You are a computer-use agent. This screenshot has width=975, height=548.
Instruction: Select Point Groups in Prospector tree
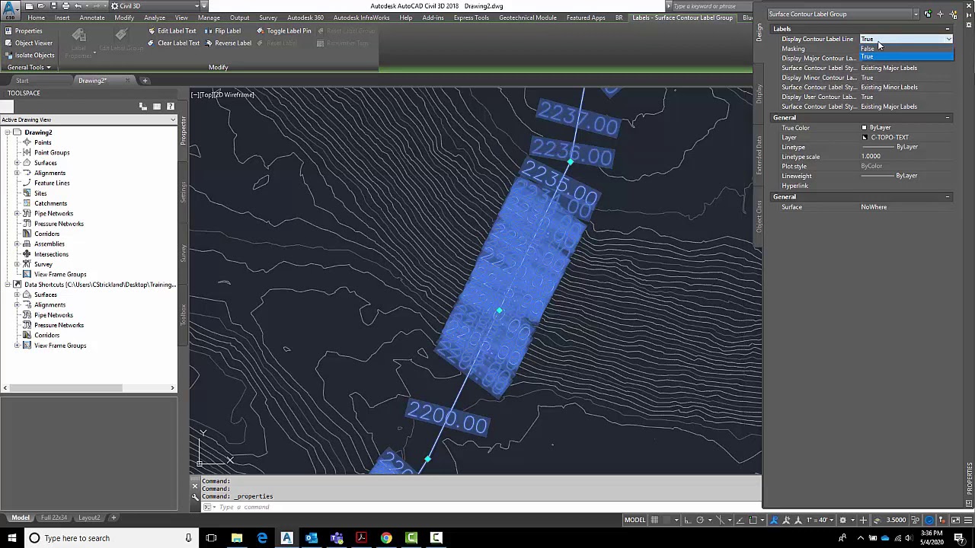[x=52, y=152]
